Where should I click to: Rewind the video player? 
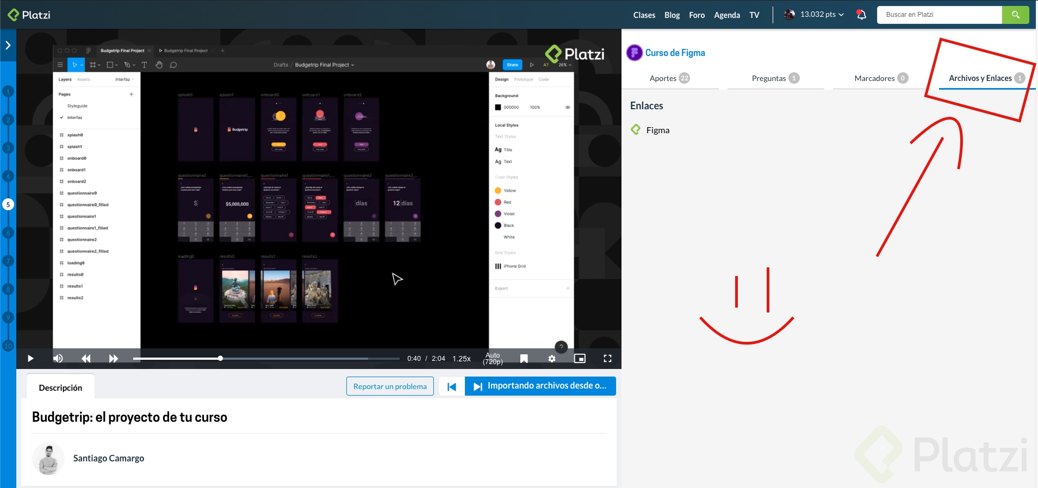pos(86,359)
